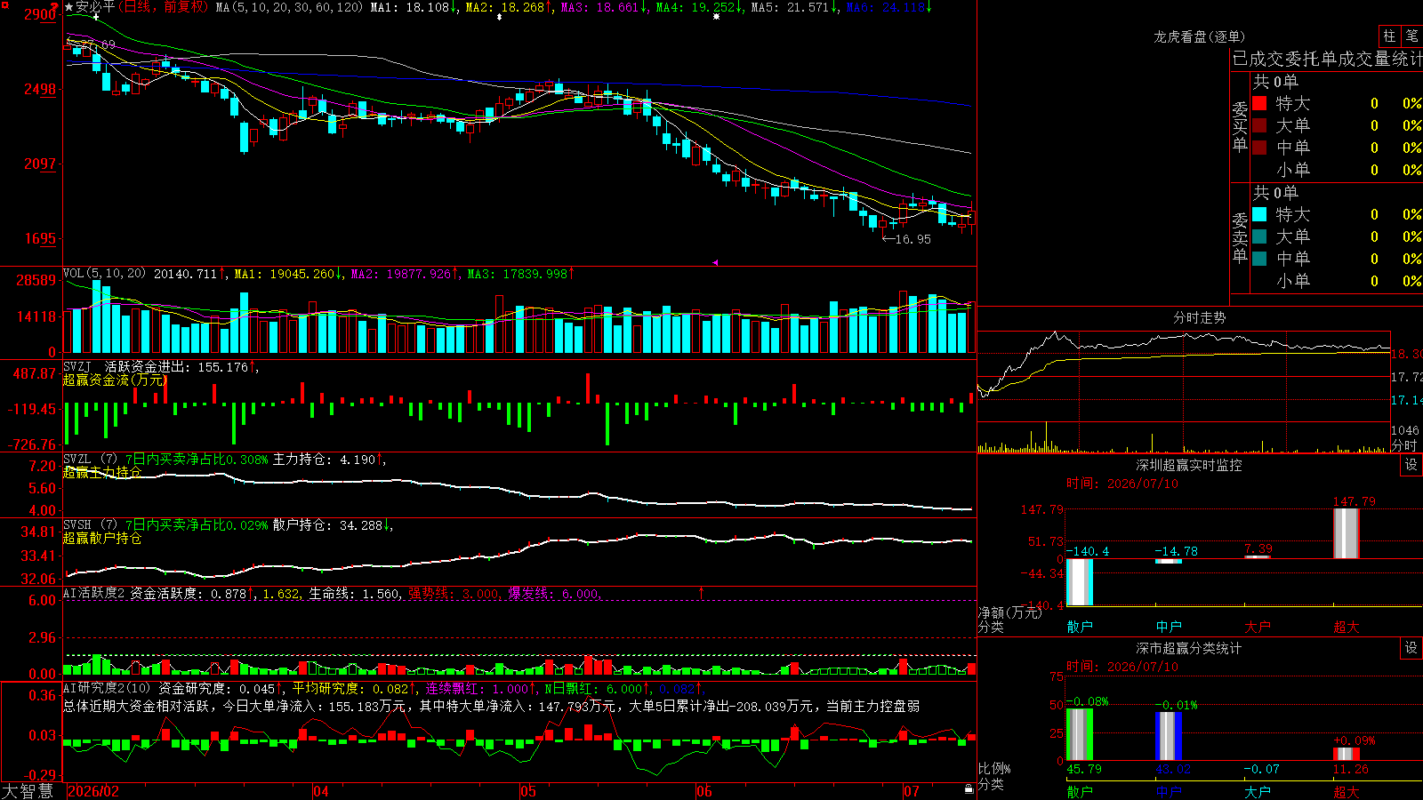Click the AI活跃度2 indicator name
This screenshot has height=800, width=1423.
tap(94, 593)
